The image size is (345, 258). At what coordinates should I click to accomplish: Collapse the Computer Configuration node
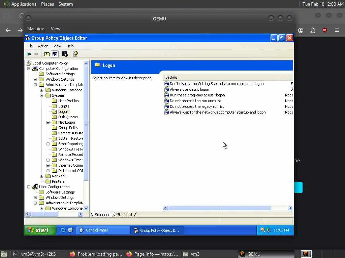point(29,69)
